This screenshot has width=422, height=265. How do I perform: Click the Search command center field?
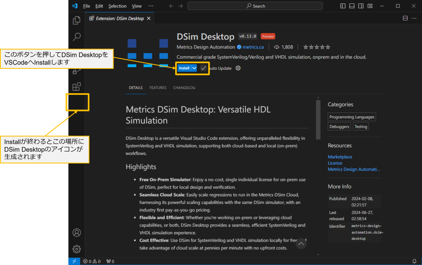(255, 6)
